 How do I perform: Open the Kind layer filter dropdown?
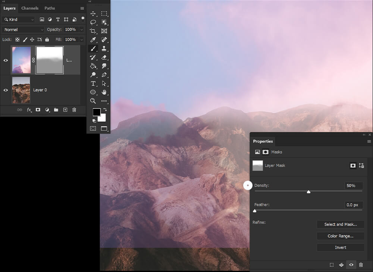[19, 19]
